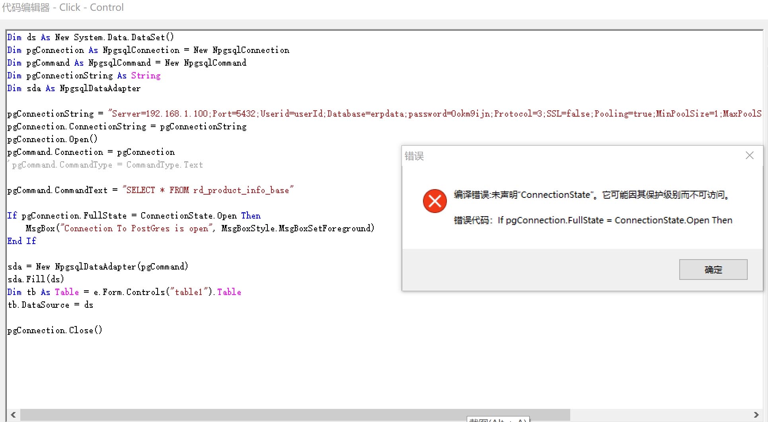This screenshot has height=422, width=768.
Task: Click the 'sda = New NpgsqlDataAdapter(pgCommand)' line
Action: pos(98,267)
